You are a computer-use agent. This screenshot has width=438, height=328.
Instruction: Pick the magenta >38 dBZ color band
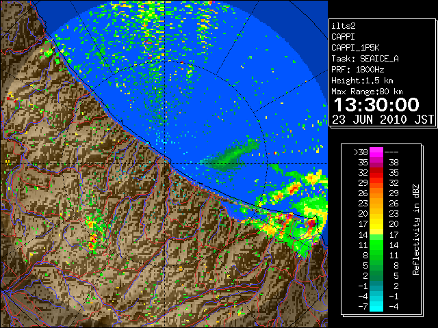click(x=376, y=152)
